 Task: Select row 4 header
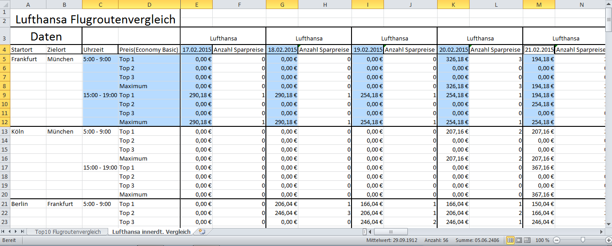click(5, 50)
